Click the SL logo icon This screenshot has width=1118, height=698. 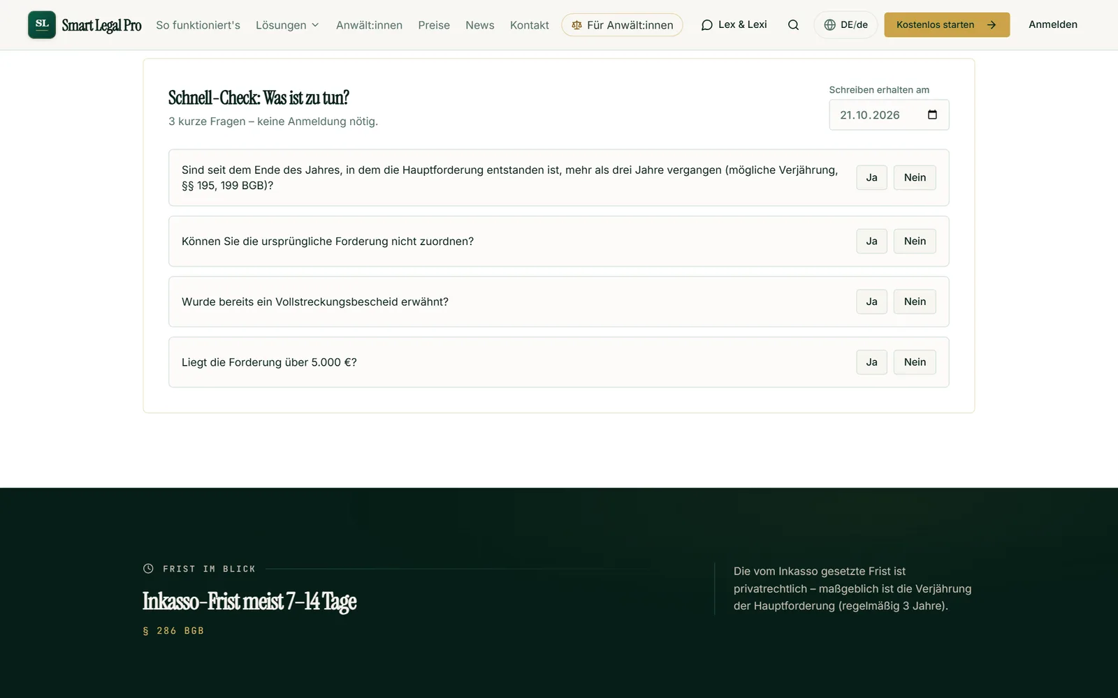pyautogui.click(x=42, y=24)
